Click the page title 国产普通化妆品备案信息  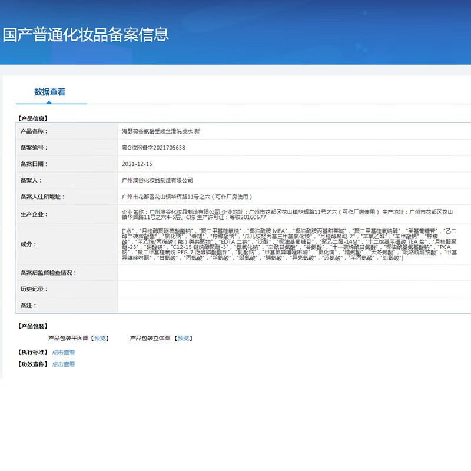[86, 34]
